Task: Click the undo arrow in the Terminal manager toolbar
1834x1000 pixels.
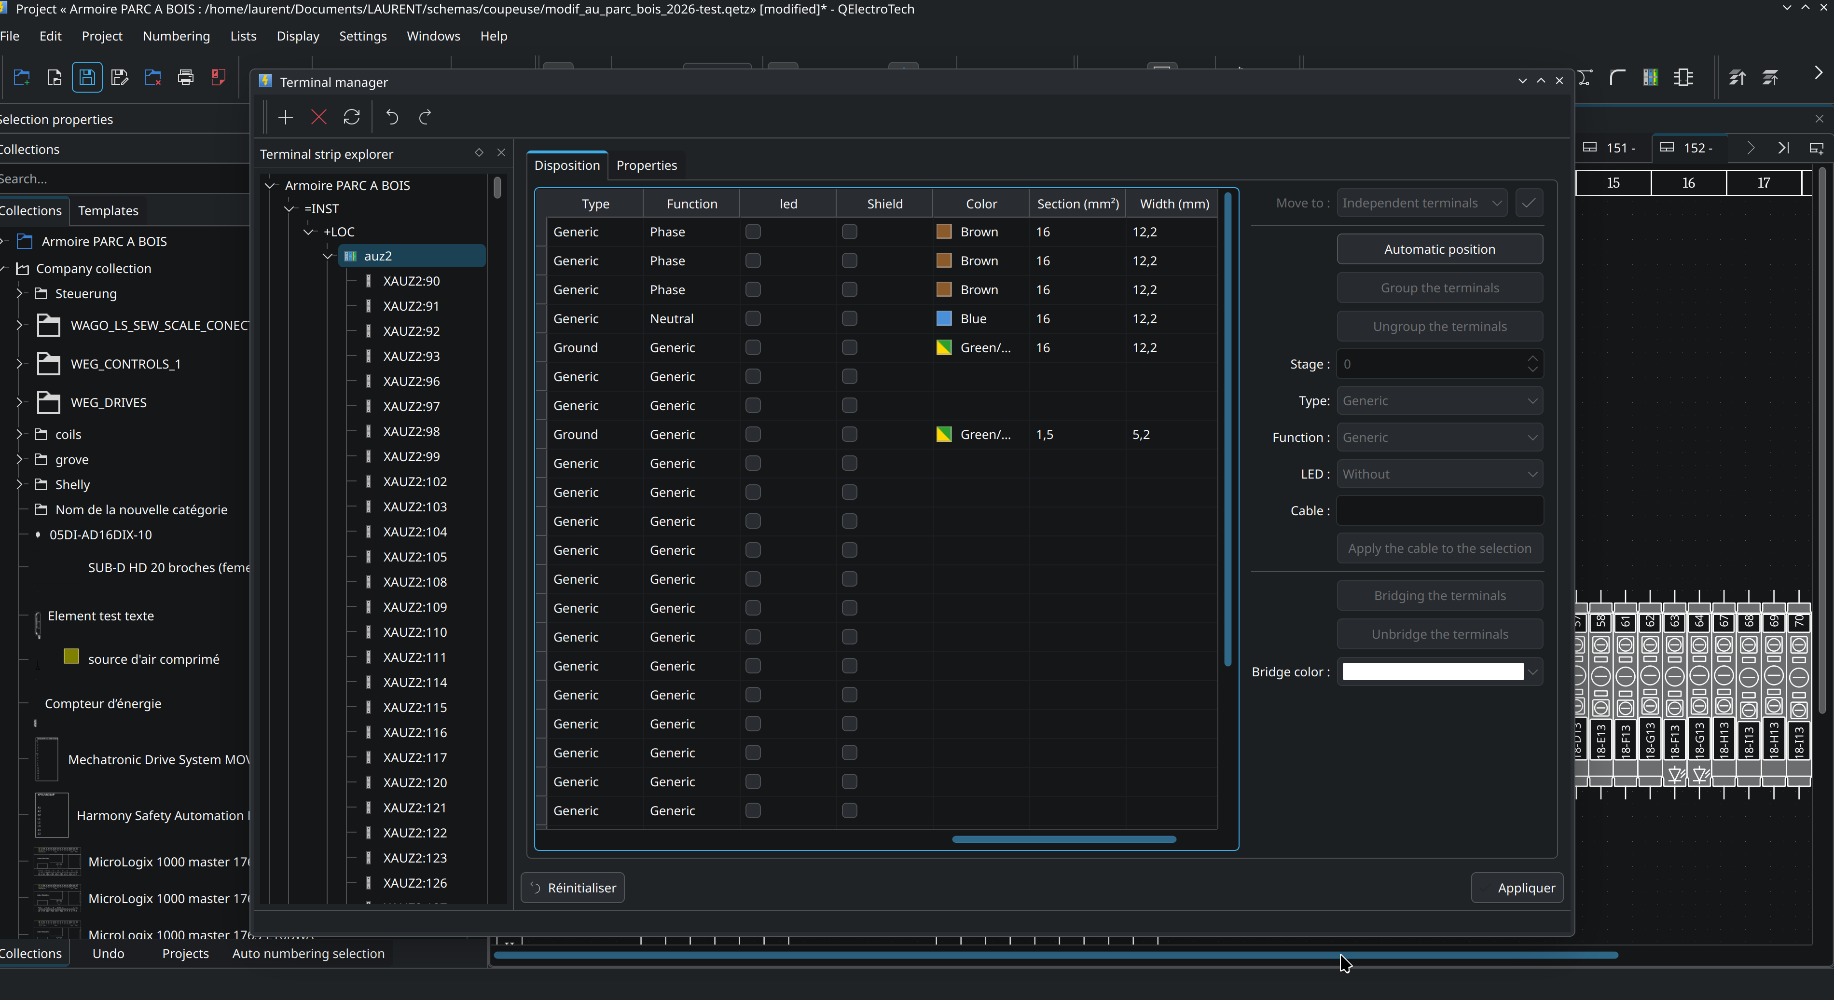Action: (392, 117)
